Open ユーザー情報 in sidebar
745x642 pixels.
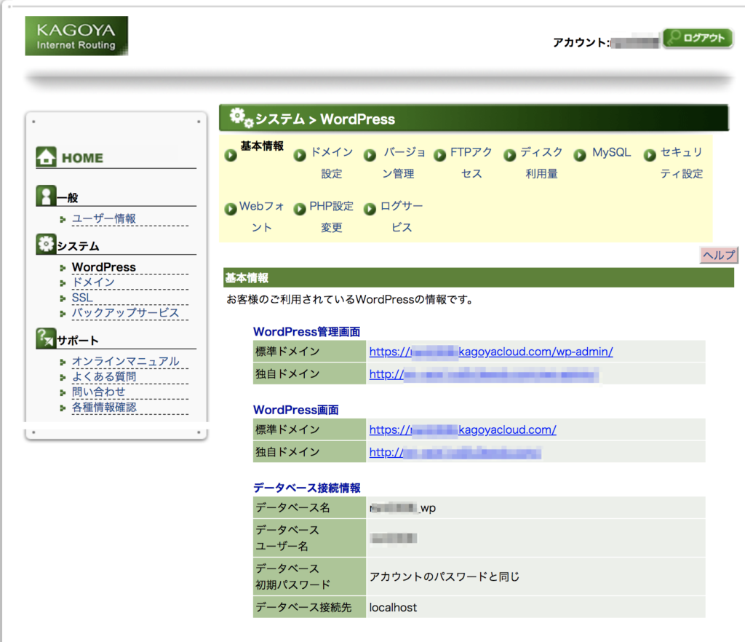[104, 218]
